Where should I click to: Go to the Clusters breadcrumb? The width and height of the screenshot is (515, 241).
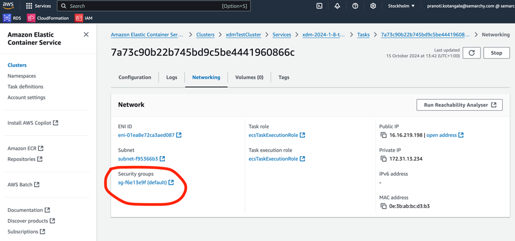(x=205, y=35)
